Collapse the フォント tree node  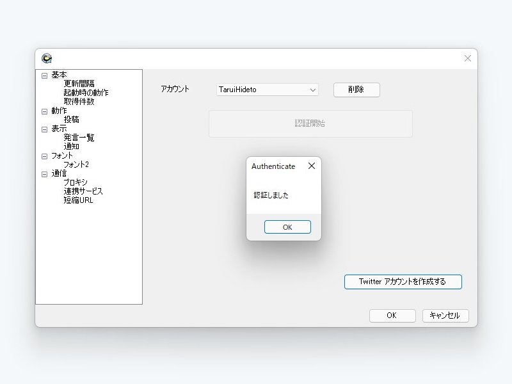pyautogui.click(x=44, y=155)
